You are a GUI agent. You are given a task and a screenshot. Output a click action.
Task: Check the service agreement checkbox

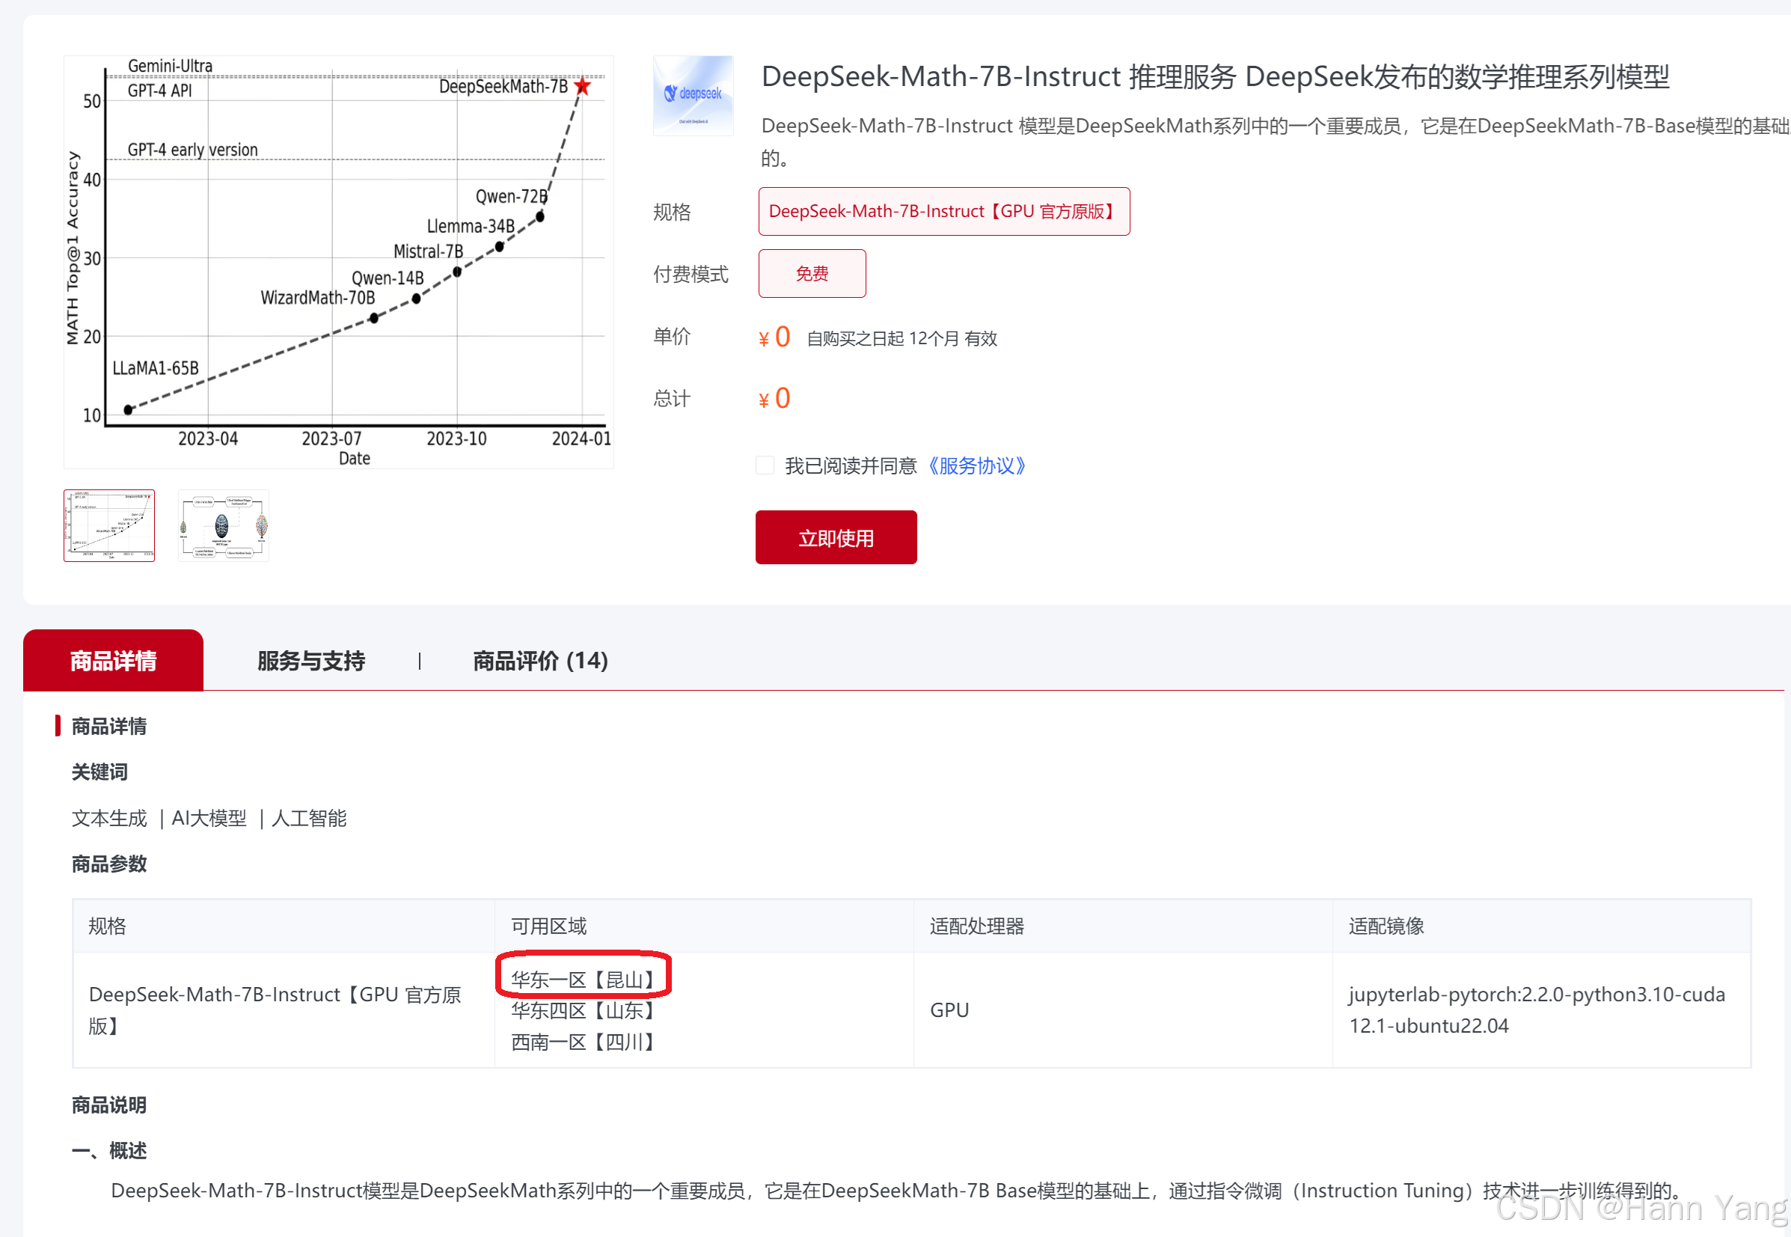(765, 465)
